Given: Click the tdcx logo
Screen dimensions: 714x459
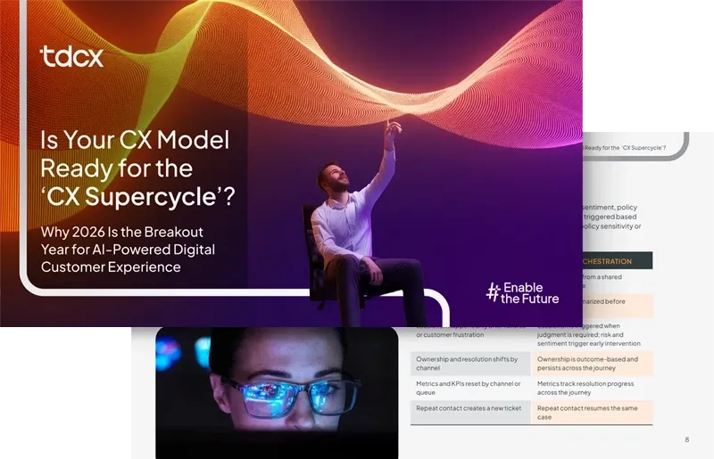Looking at the screenshot, I should [71, 57].
